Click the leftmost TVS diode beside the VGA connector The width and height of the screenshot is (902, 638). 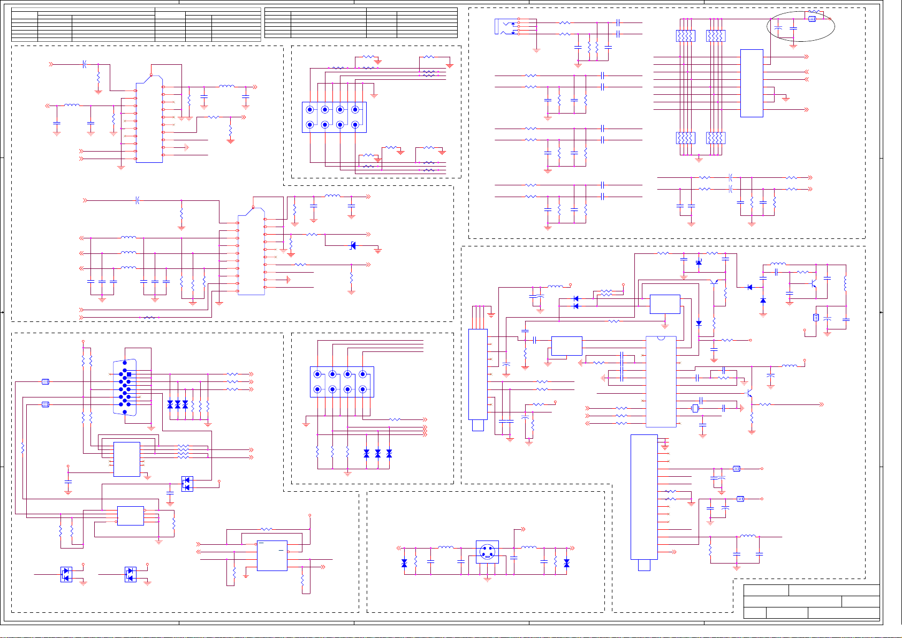click(x=170, y=404)
